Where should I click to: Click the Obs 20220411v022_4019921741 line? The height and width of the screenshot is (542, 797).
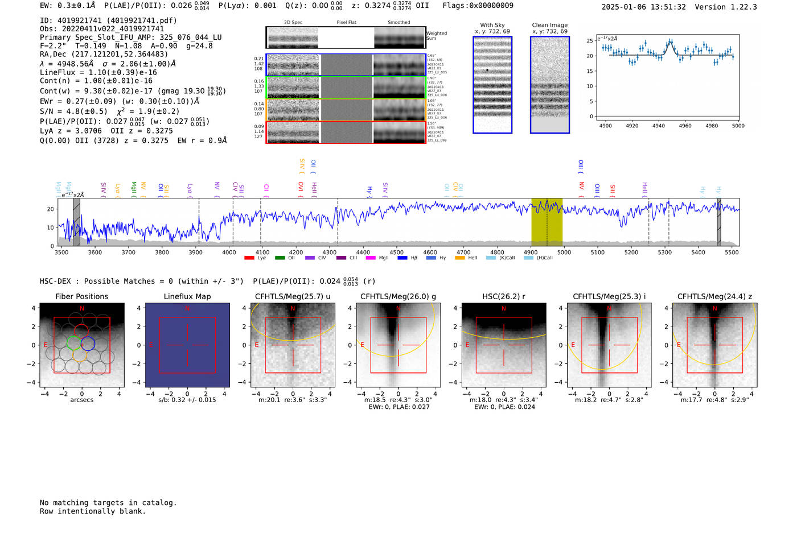click(102, 29)
